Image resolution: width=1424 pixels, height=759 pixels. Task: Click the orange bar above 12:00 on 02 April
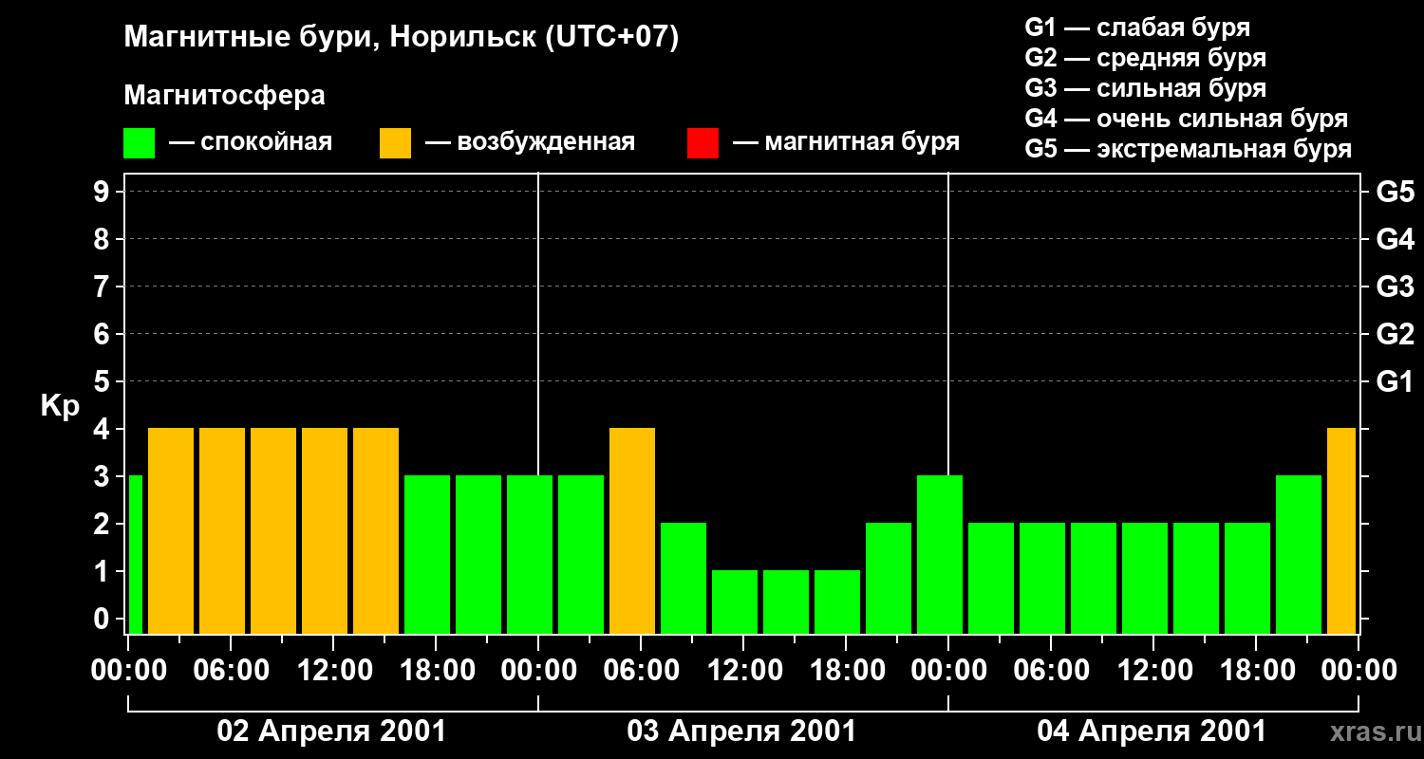325,531
